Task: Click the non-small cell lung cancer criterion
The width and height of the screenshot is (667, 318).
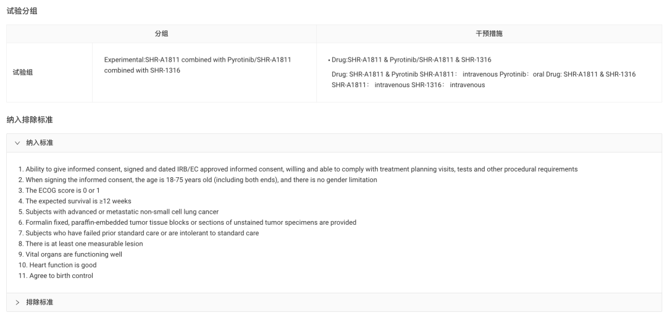Action: 118,212
